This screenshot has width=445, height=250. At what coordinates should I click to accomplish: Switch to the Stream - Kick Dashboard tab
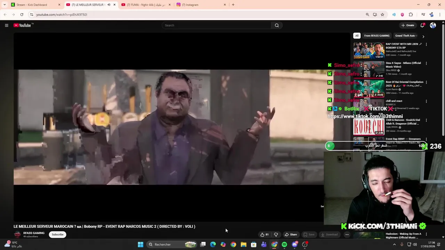tap(36, 5)
